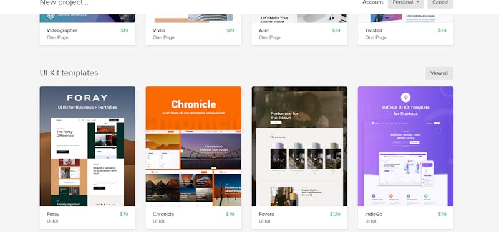The height and width of the screenshot is (232, 499).
Task: Click the $129 price on Fovero
Action: tap(335, 214)
